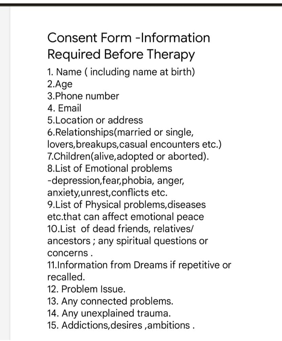Click the "anxiety,unrest,conflicts etc." line
Screen dimensions: 282x341
(x=107, y=193)
